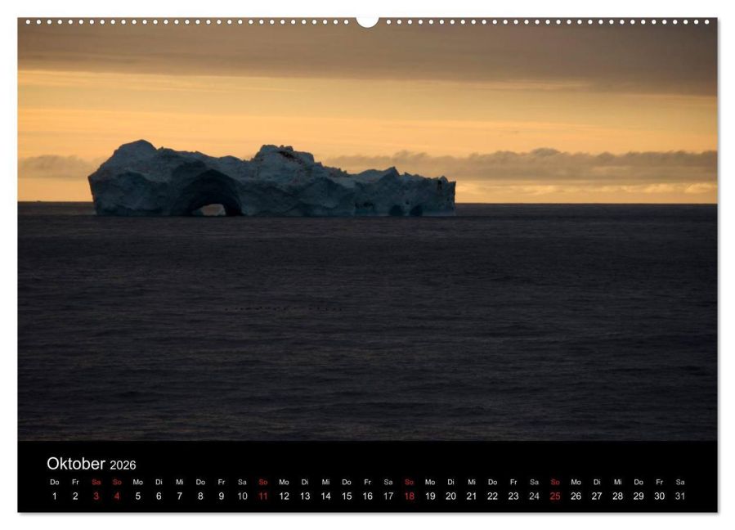Click date 20 under Di

(450, 496)
